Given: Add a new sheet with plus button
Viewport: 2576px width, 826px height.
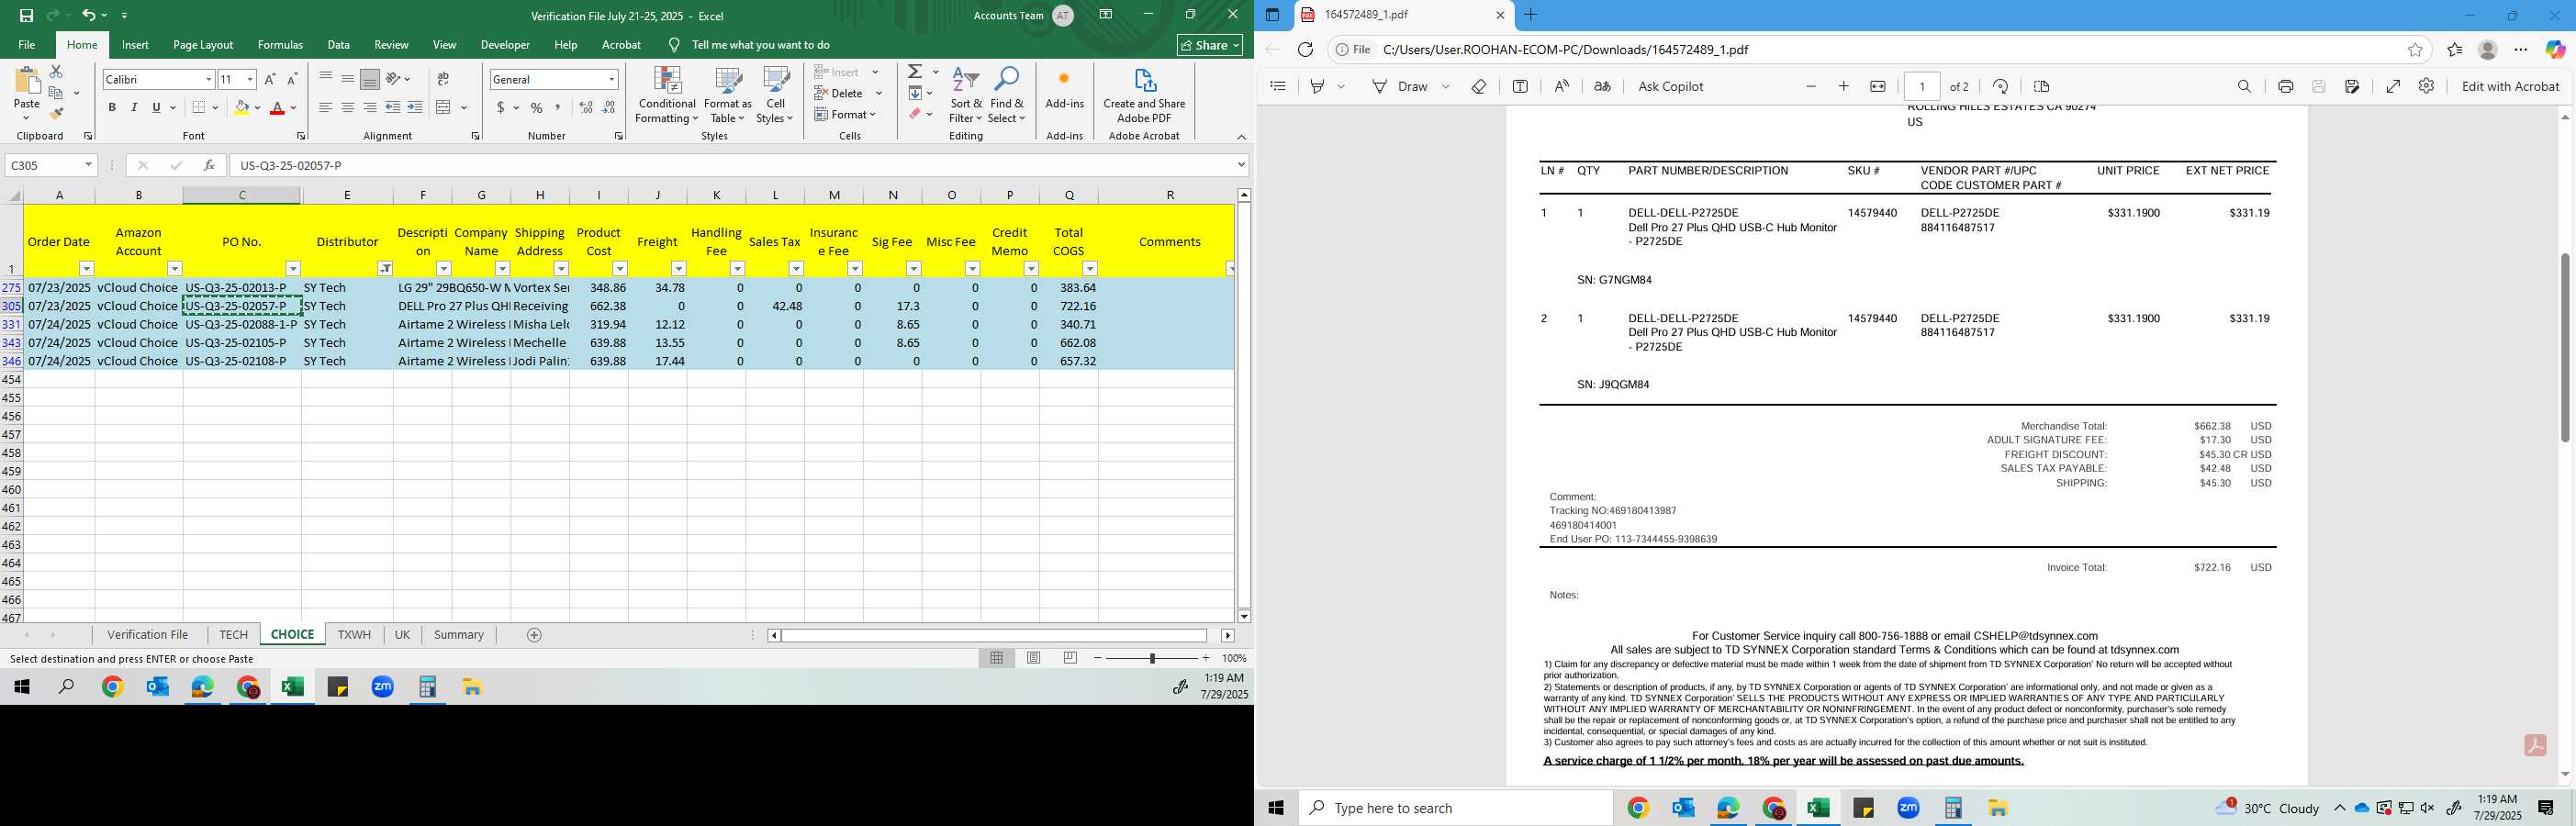Looking at the screenshot, I should 534,635.
